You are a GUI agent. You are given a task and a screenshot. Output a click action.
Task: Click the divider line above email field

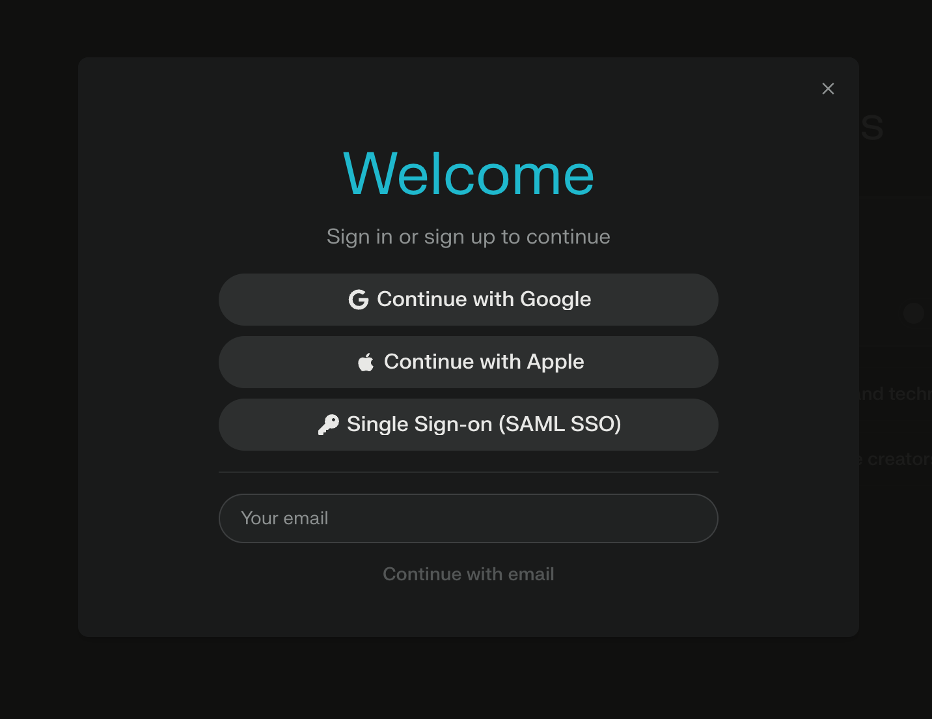coord(468,472)
